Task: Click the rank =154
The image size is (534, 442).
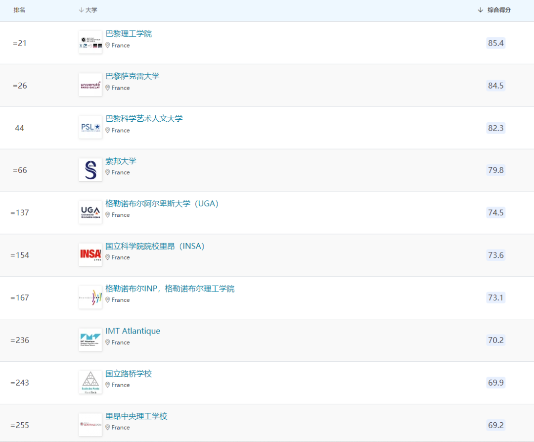Action: 20,255
